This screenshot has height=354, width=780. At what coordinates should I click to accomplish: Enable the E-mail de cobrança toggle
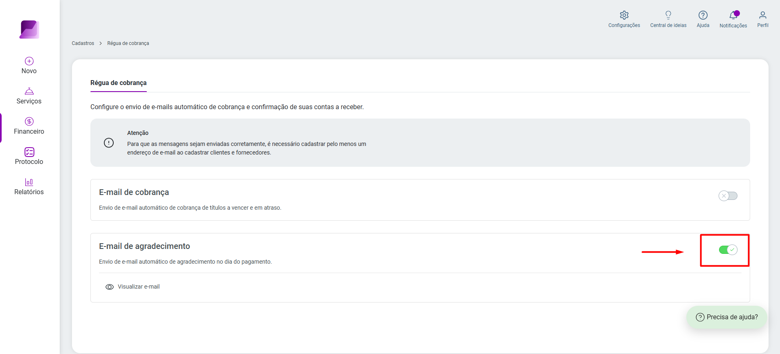coord(728,196)
